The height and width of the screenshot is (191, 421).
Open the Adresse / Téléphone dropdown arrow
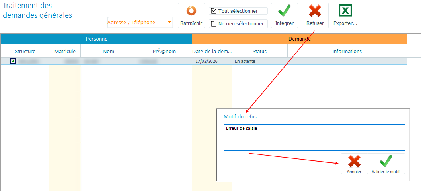[170, 23]
